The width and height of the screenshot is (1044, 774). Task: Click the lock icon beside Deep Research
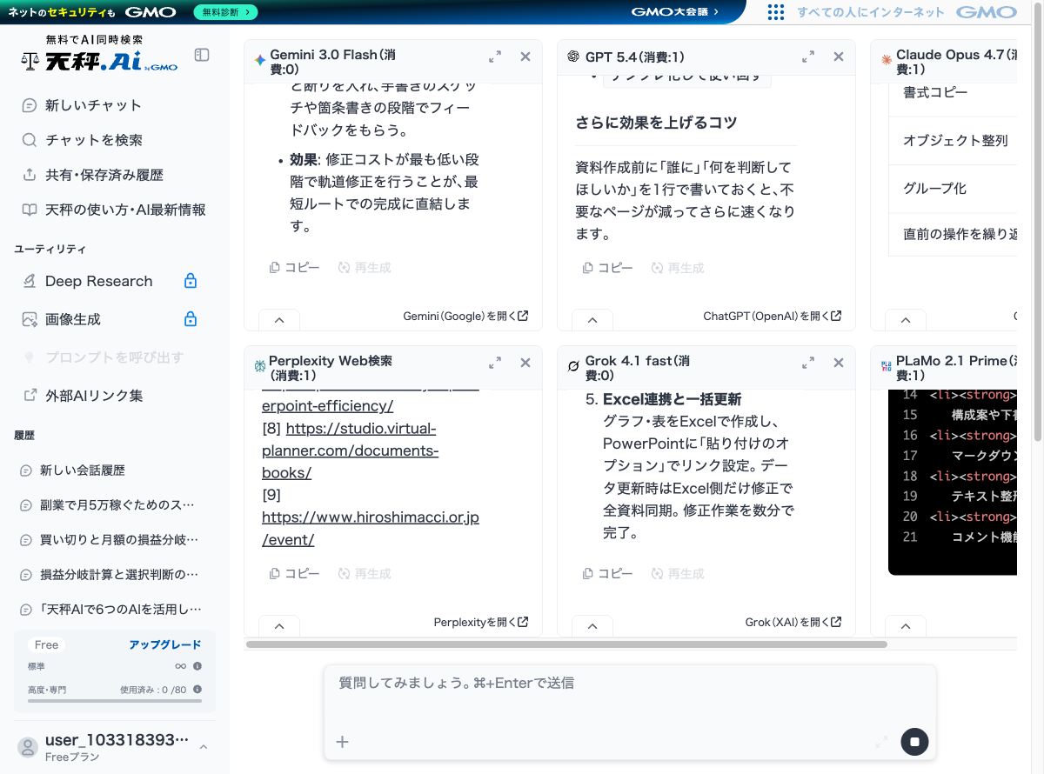pyautogui.click(x=191, y=281)
